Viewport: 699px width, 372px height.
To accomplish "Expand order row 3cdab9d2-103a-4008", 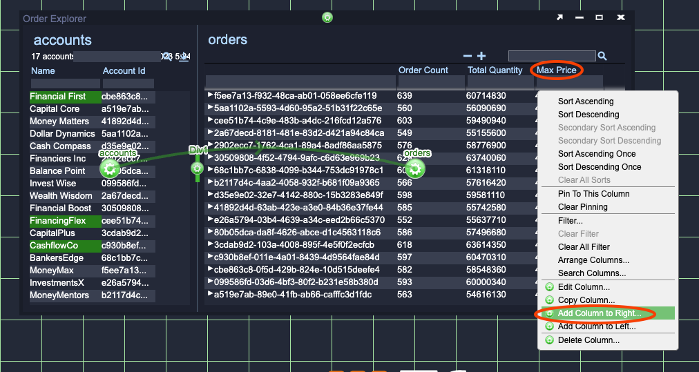I will click(x=211, y=244).
